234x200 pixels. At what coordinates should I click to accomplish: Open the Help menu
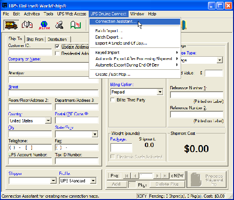152,14
